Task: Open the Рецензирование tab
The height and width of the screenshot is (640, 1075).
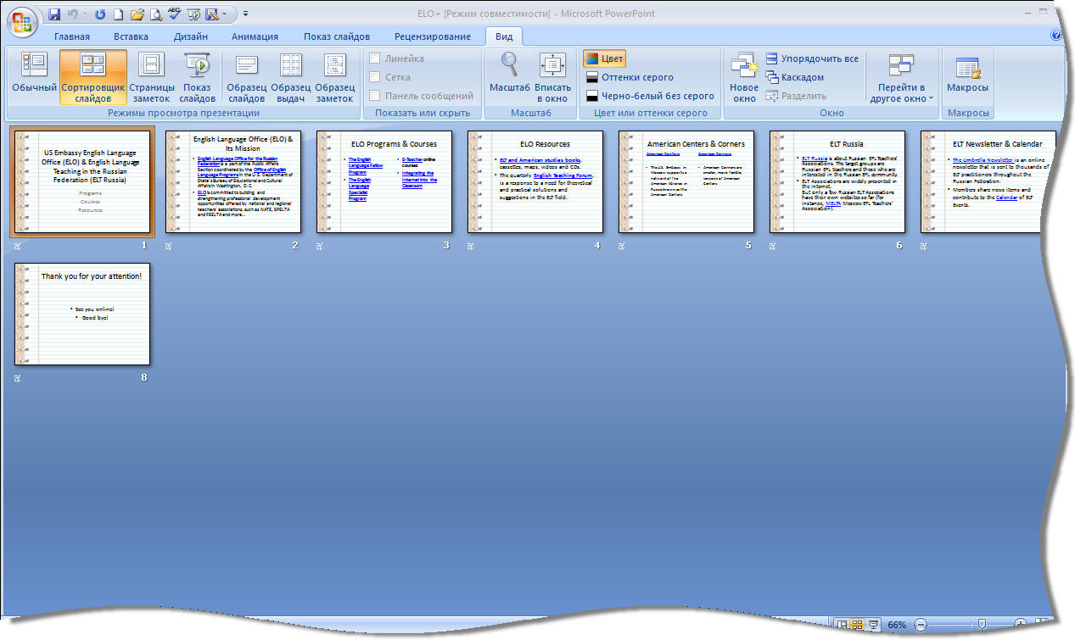Action: click(x=433, y=36)
